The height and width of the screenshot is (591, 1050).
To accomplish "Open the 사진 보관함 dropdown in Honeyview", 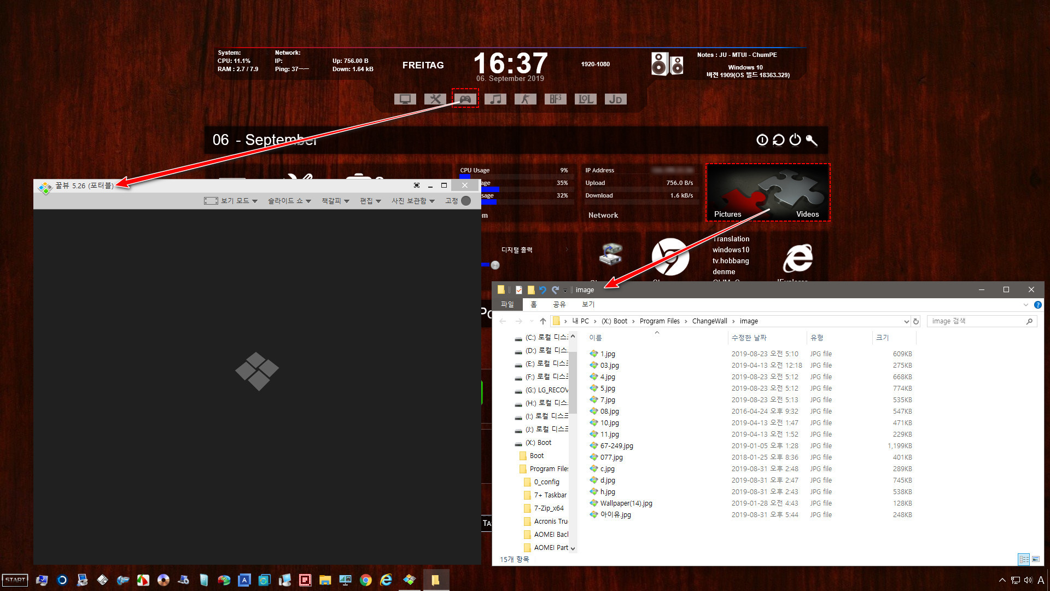I will (x=413, y=201).
